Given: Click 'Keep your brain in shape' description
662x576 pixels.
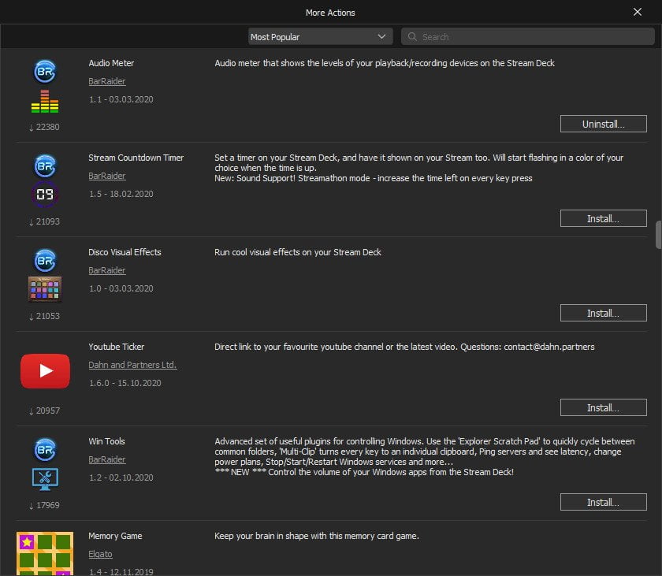Looking at the screenshot, I should (x=317, y=536).
